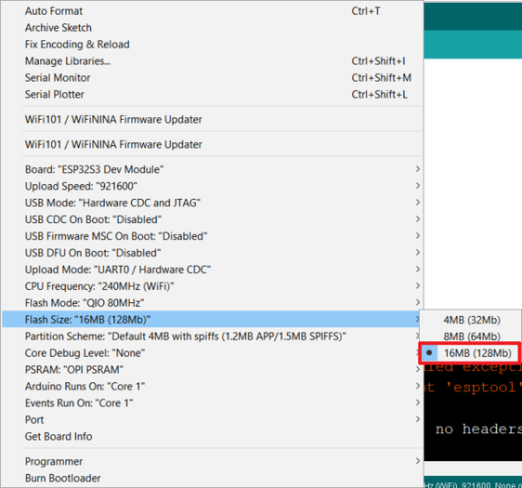
Task: Expand USB Mode submenu
Action: point(213,203)
